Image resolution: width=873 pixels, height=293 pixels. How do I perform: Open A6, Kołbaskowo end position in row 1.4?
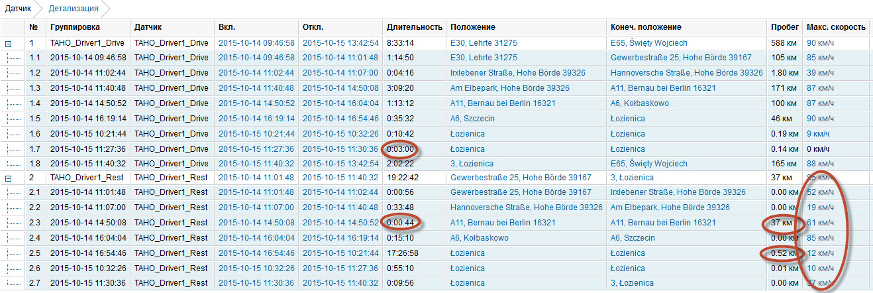click(640, 103)
